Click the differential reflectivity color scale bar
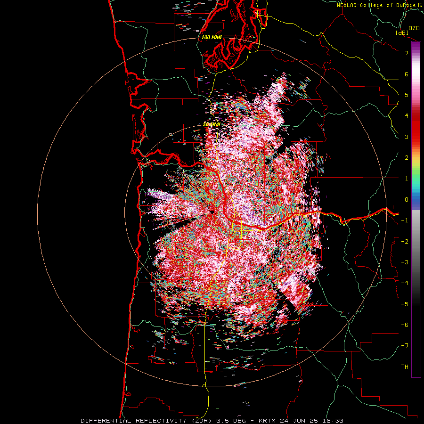 coord(416,209)
